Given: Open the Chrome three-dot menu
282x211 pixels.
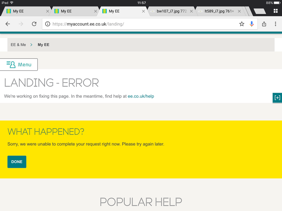Looking at the screenshot, I should pyautogui.click(x=276, y=24).
